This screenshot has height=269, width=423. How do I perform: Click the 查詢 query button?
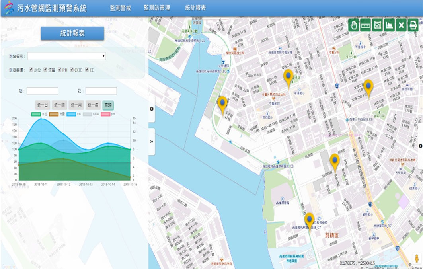(x=107, y=105)
